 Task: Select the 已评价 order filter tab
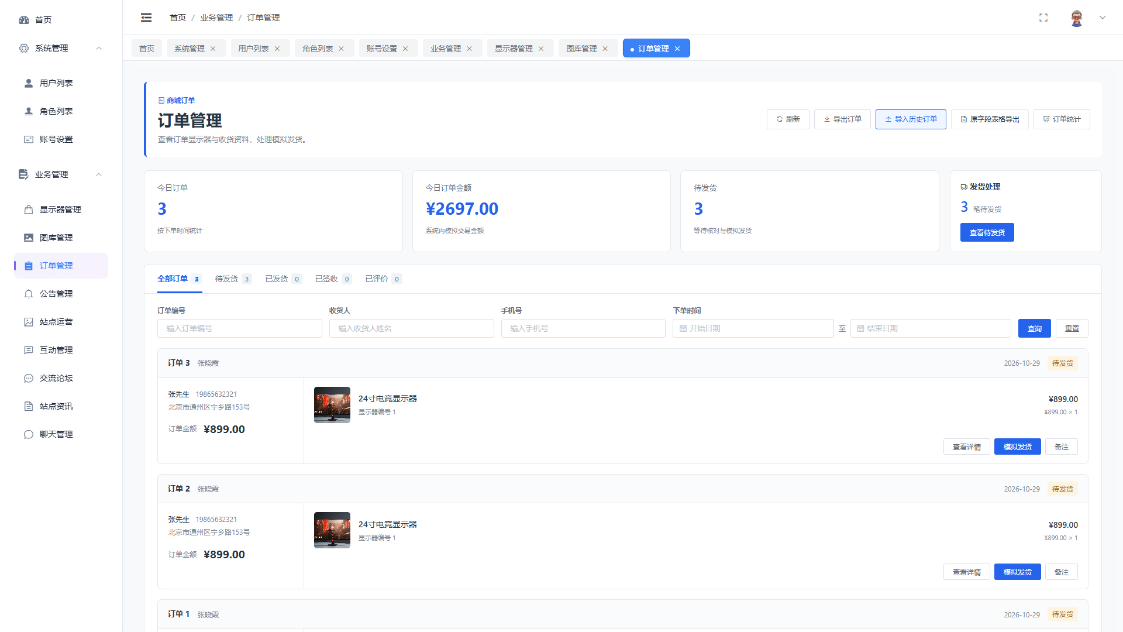383,279
